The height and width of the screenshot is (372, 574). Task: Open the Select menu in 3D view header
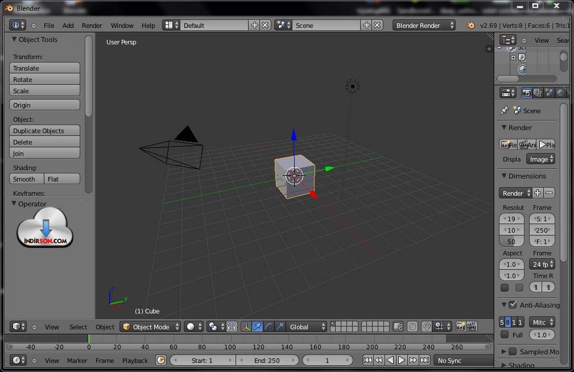[78, 326]
